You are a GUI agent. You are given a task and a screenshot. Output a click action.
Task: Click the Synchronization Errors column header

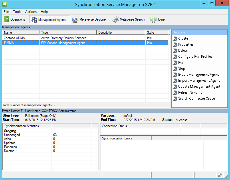pyautogui.click(x=126, y=138)
